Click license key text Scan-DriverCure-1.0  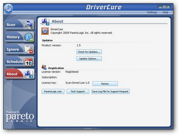point(77,83)
